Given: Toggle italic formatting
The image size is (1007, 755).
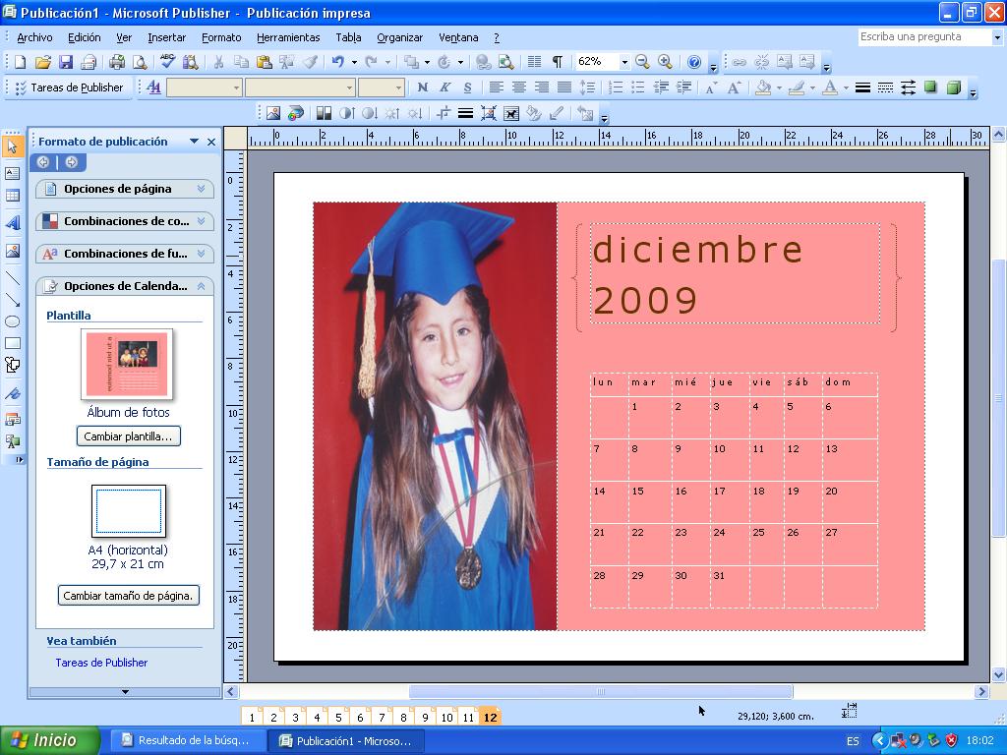Looking at the screenshot, I should (x=445, y=87).
